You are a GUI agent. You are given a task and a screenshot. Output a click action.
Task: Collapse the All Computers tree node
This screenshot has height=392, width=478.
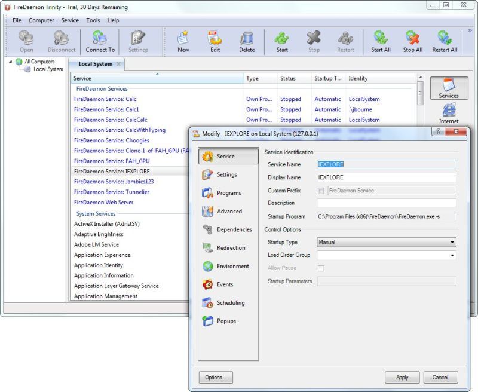coord(10,62)
